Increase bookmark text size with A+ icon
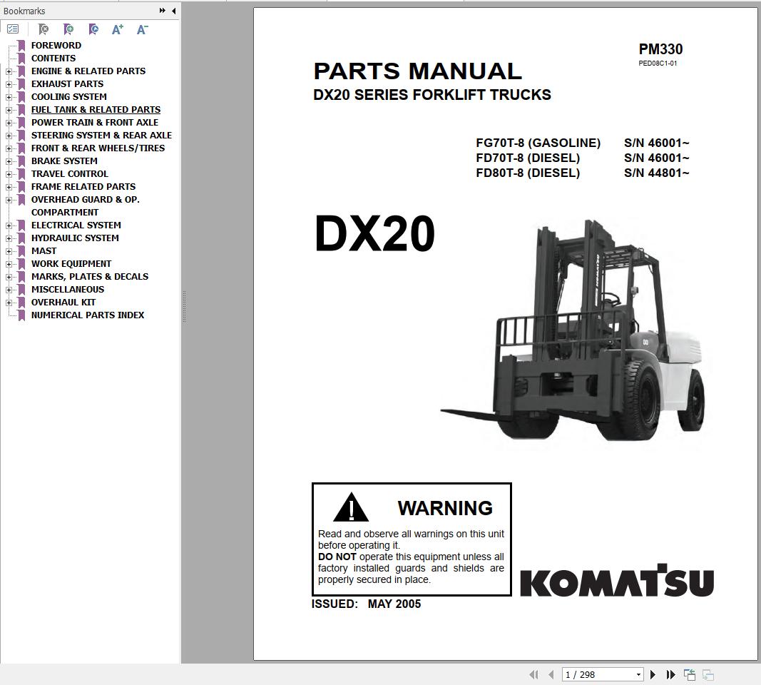The image size is (761, 685). 118,29
